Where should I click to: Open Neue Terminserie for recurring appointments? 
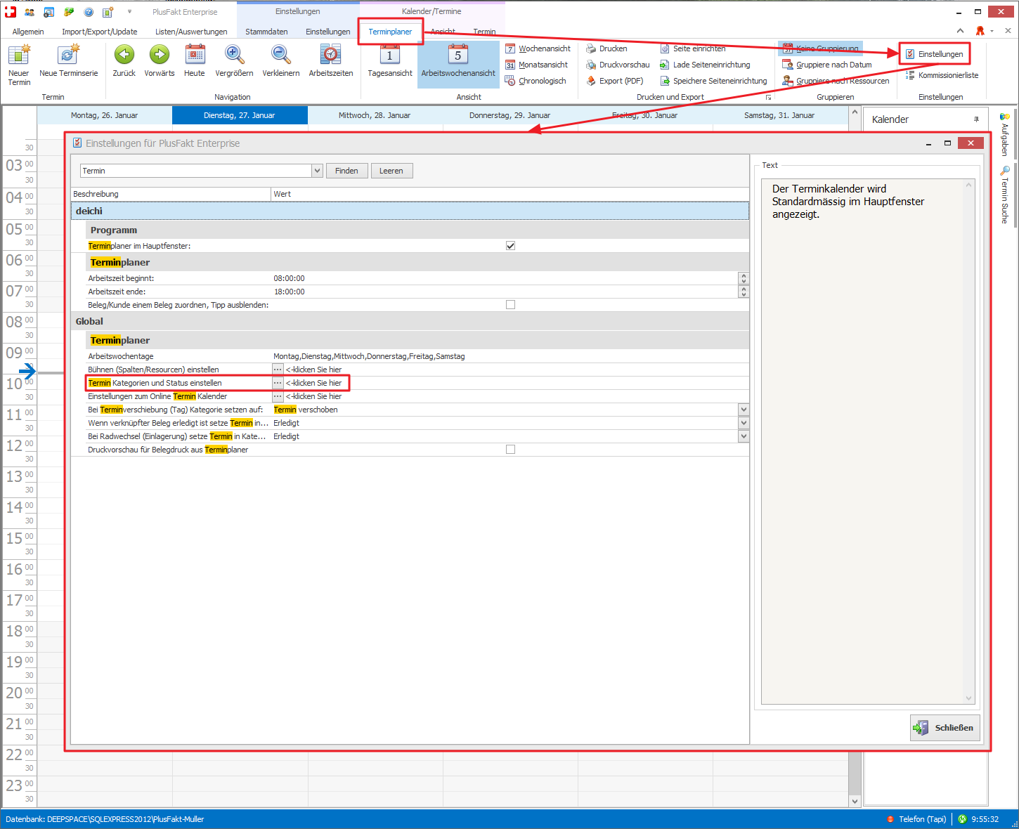click(x=69, y=60)
